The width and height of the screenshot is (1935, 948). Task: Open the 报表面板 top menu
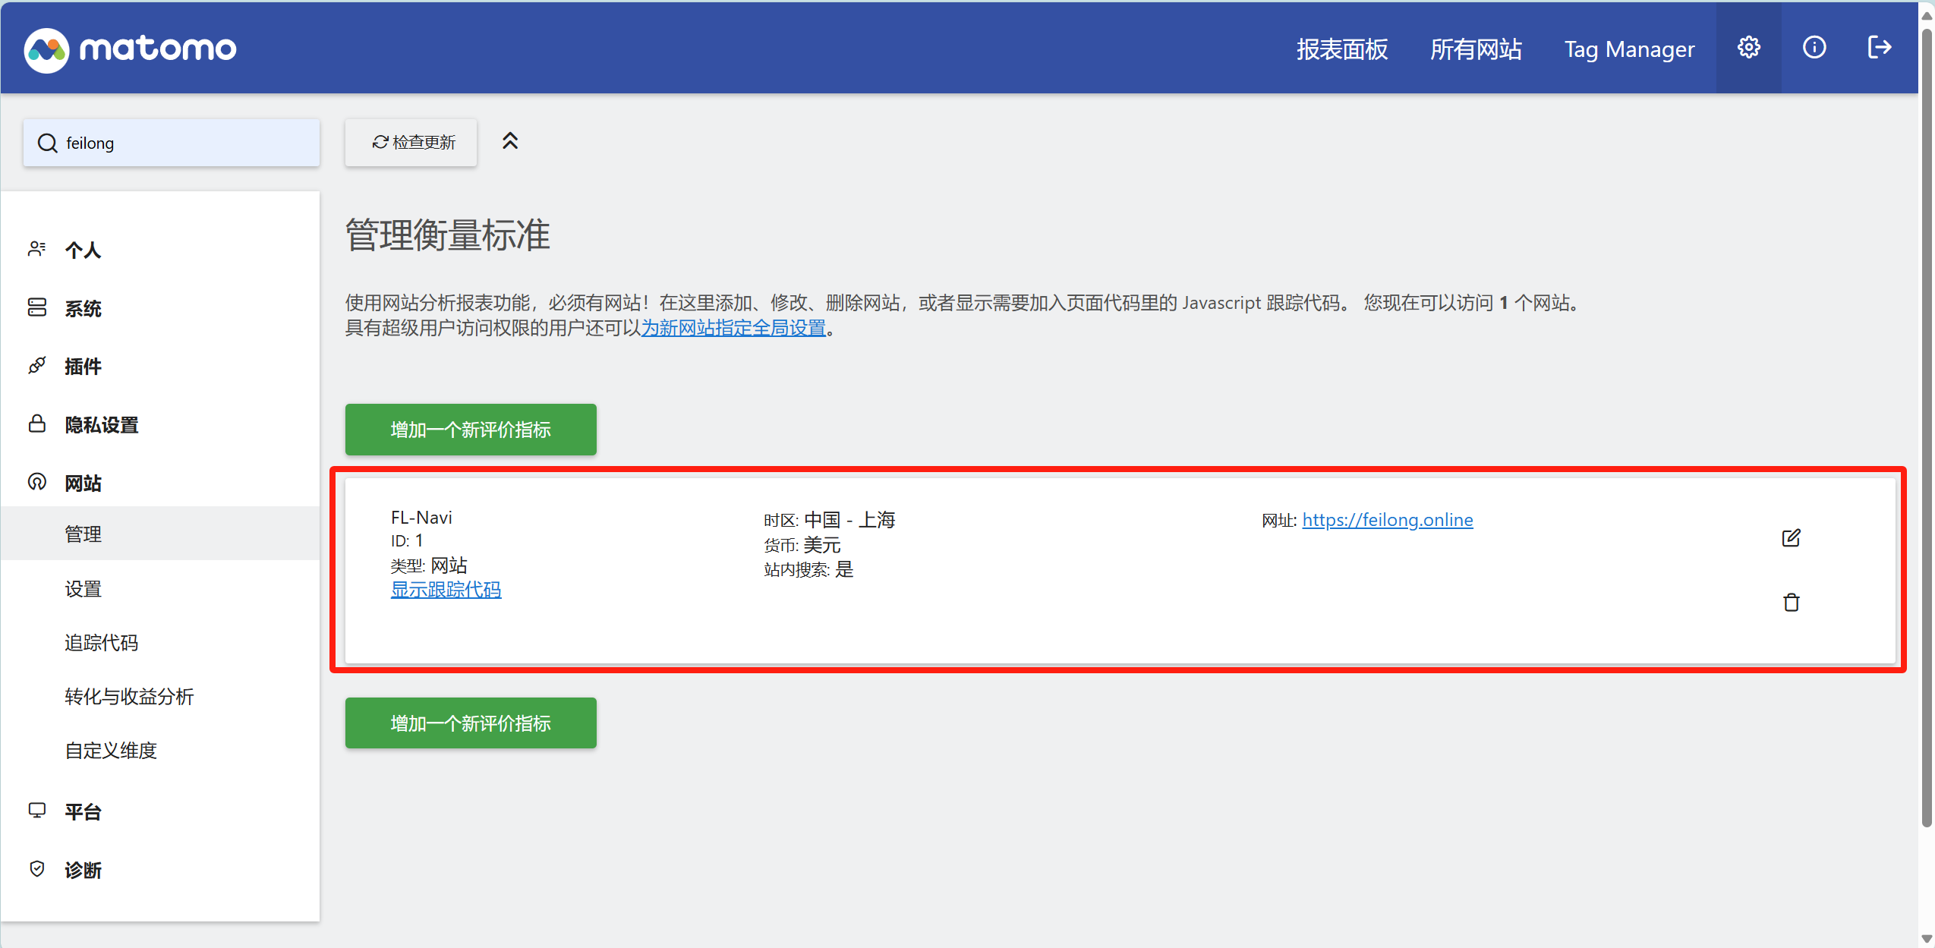click(x=1341, y=49)
